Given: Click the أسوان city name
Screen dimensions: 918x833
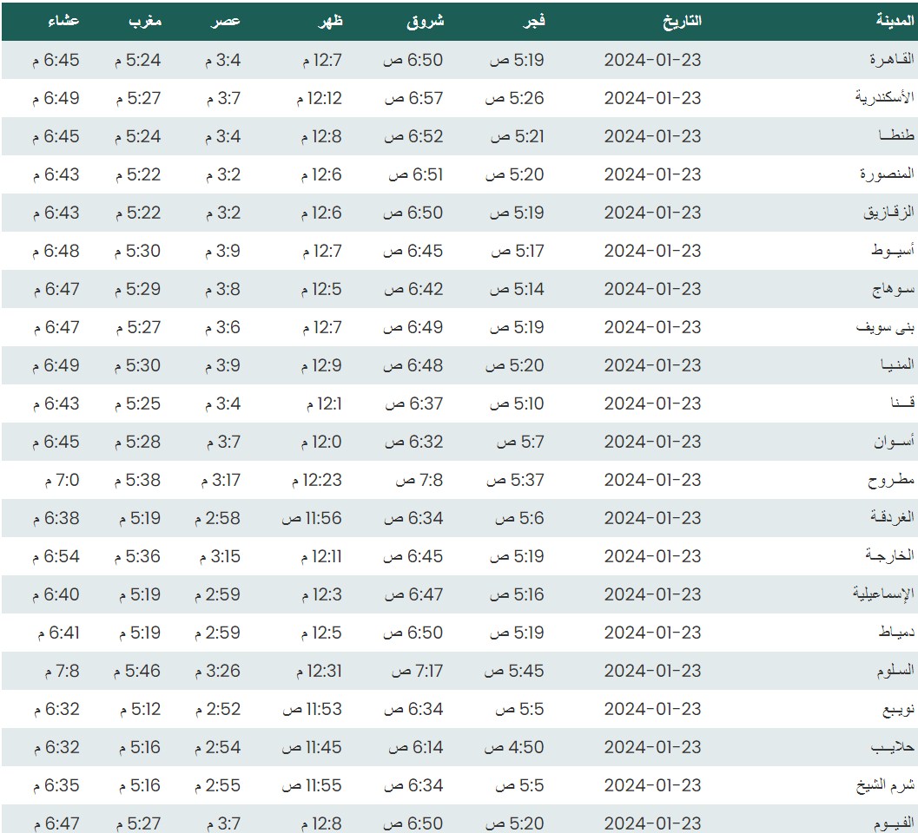Looking at the screenshot, I should pos(894,442).
